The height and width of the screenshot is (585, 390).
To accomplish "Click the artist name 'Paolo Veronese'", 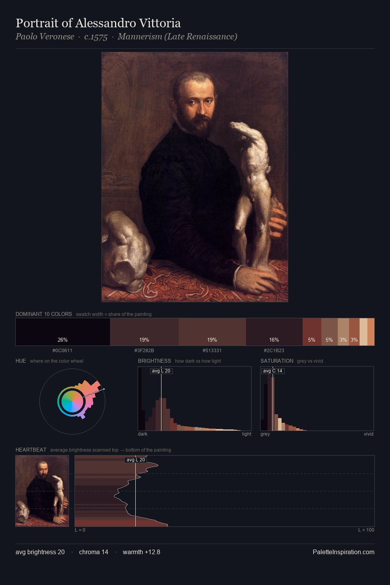I will [45, 37].
